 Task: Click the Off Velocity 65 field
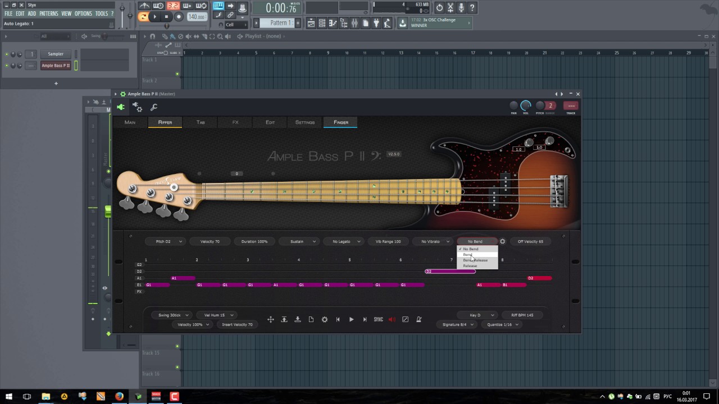click(530, 241)
